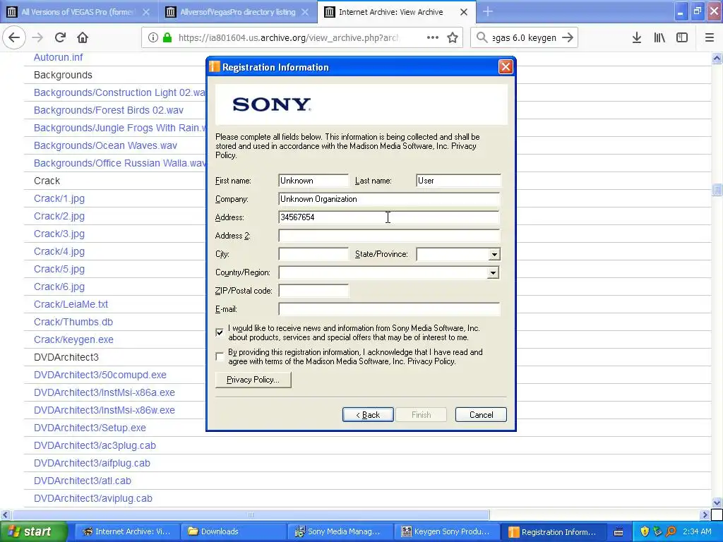Bookmark this page with the star icon
The image size is (723, 542).
453,38
